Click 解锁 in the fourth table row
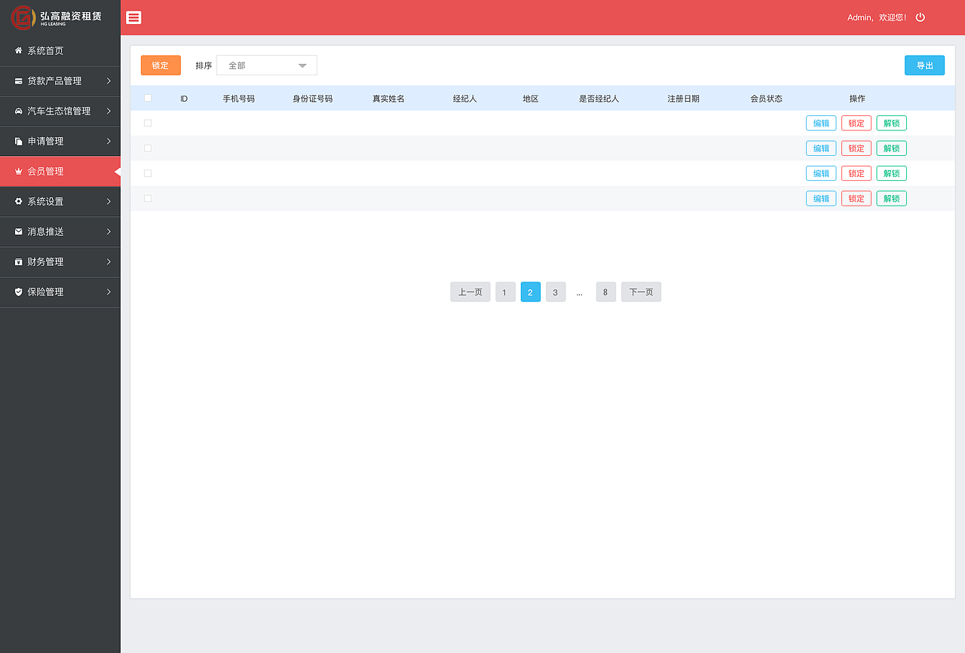965x653 pixels. pyautogui.click(x=891, y=198)
